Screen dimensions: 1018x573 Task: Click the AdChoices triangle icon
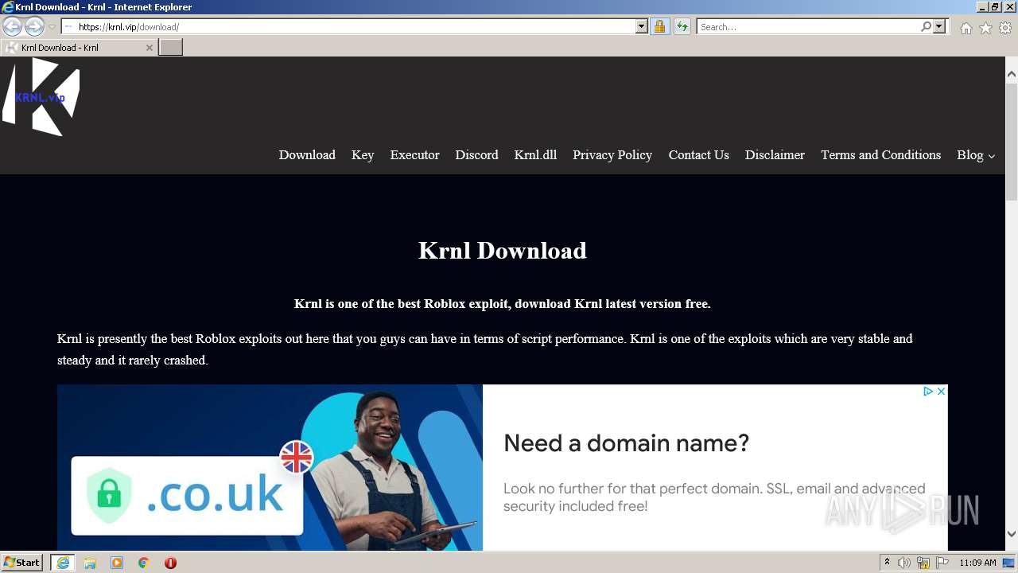click(928, 392)
